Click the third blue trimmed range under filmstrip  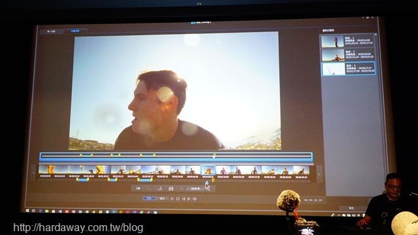[x=145, y=180]
